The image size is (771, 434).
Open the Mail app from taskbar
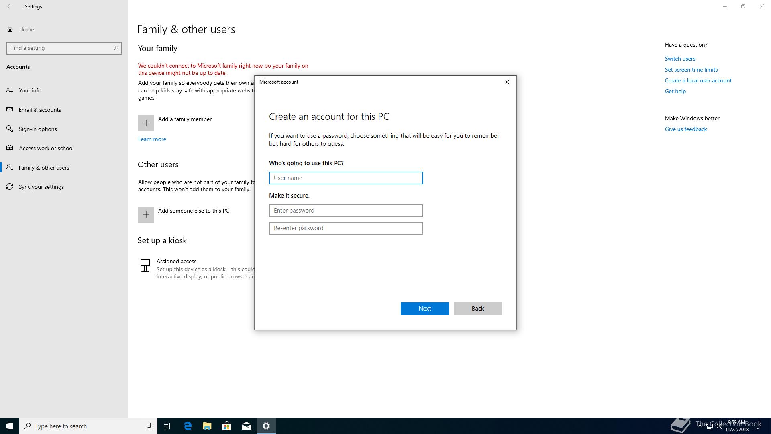pos(247,426)
